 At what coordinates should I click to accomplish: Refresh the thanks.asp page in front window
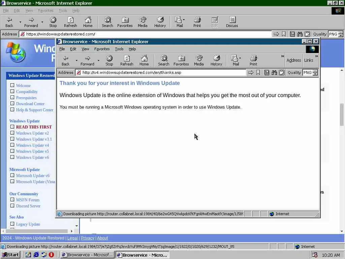127,61
